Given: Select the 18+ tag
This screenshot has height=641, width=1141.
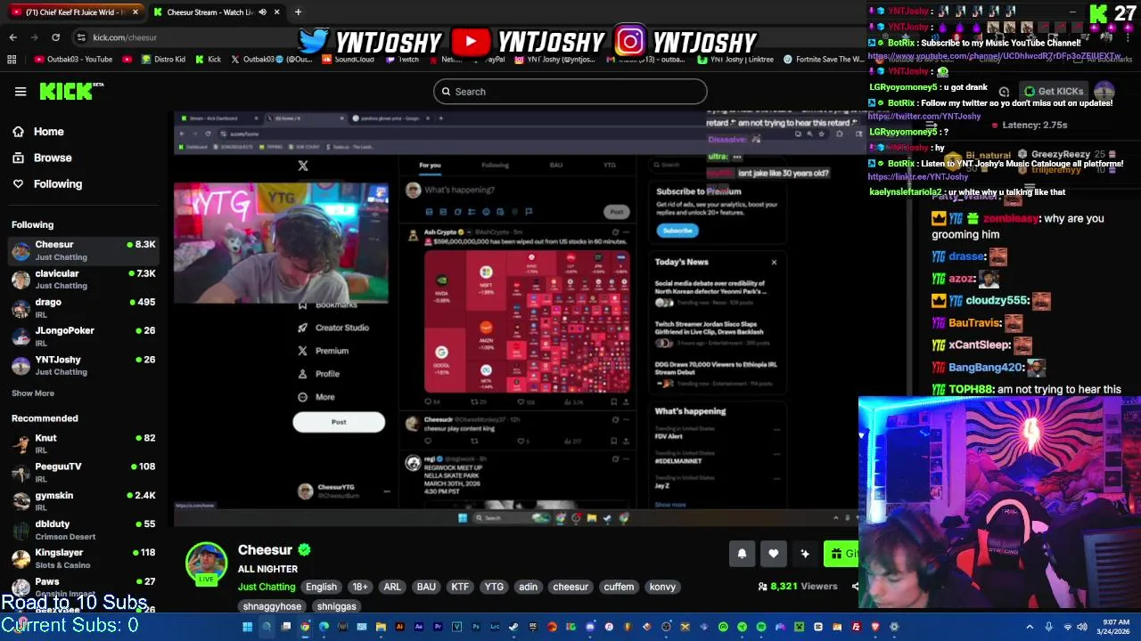Looking at the screenshot, I should [360, 587].
